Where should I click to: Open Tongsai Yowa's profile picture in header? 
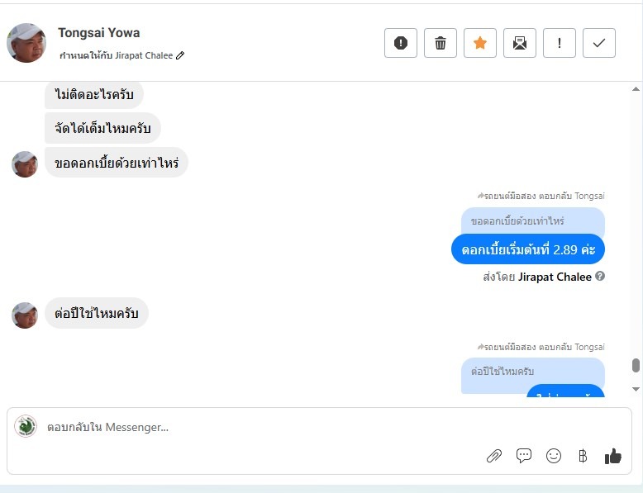coord(26,43)
